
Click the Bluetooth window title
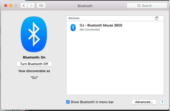tap(85, 6)
